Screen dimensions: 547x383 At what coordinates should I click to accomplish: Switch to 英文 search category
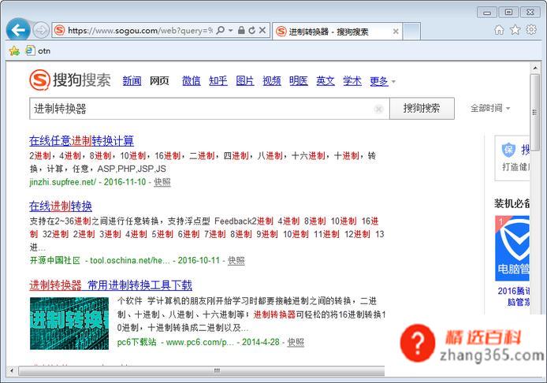[x=326, y=81]
